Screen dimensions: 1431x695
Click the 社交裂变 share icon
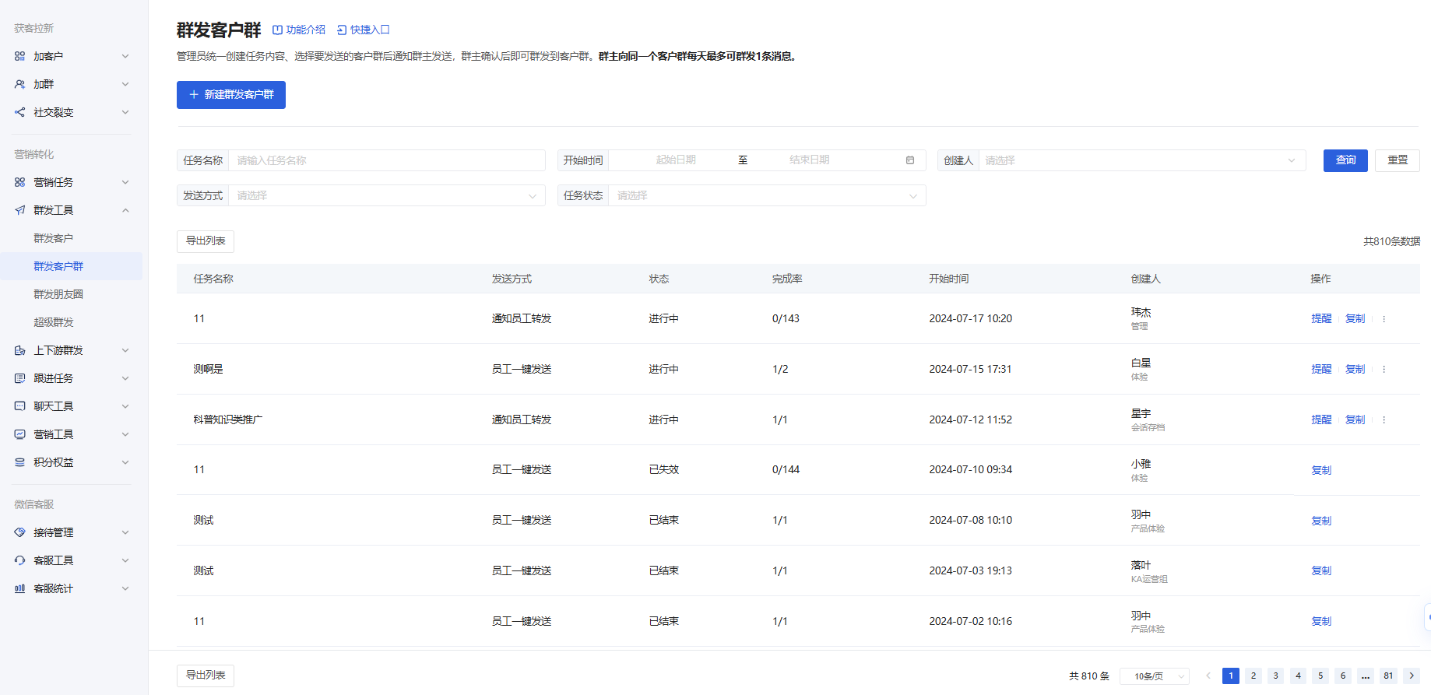click(20, 112)
